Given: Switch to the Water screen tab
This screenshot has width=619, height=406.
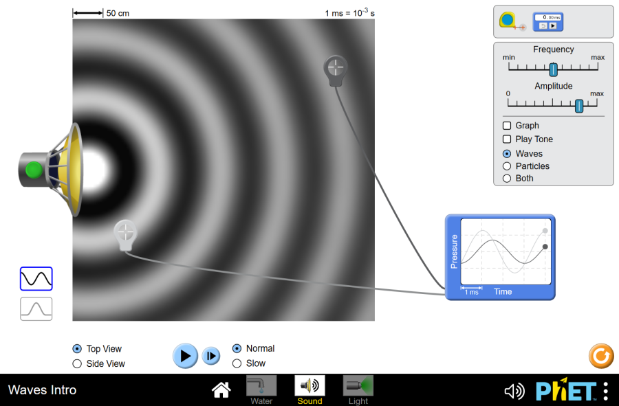Looking at the screenshot, I should click(x=261, y=389).
